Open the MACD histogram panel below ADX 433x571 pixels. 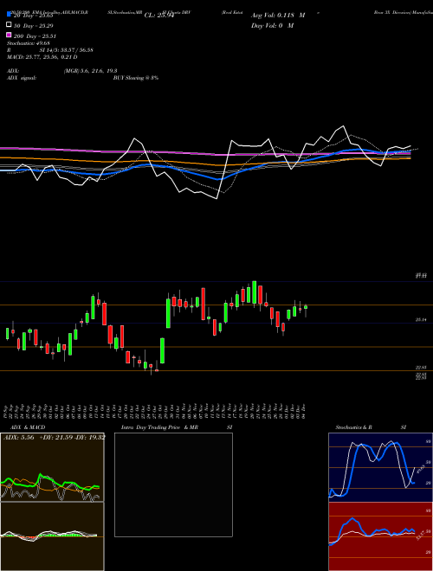pyautogui.click(x=52, y=536)
